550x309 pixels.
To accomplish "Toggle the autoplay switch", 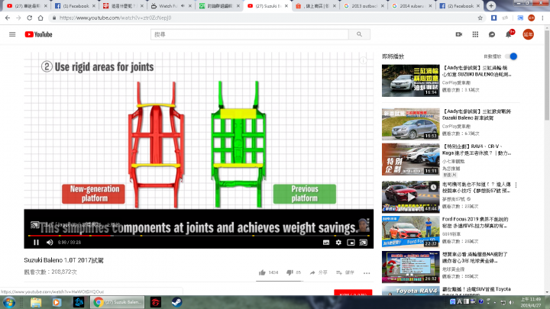I will pos(511,56).
